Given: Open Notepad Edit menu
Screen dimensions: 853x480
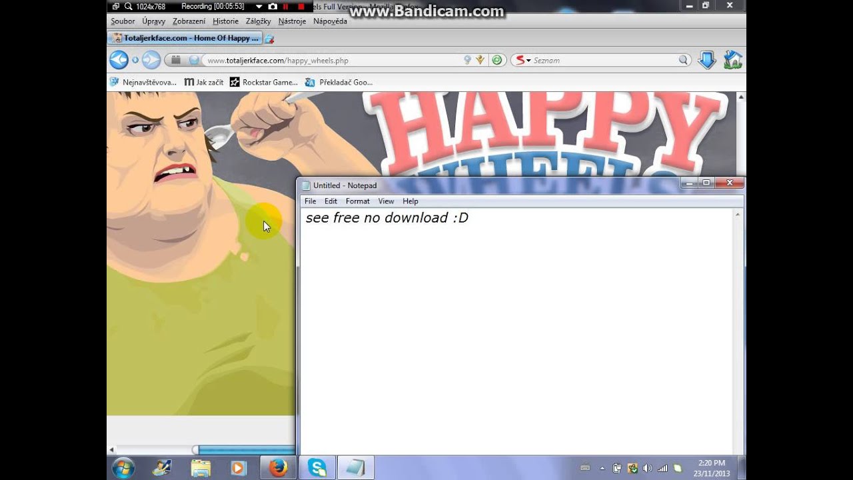Looking at the screenshot, I should [x=331, y=201].
